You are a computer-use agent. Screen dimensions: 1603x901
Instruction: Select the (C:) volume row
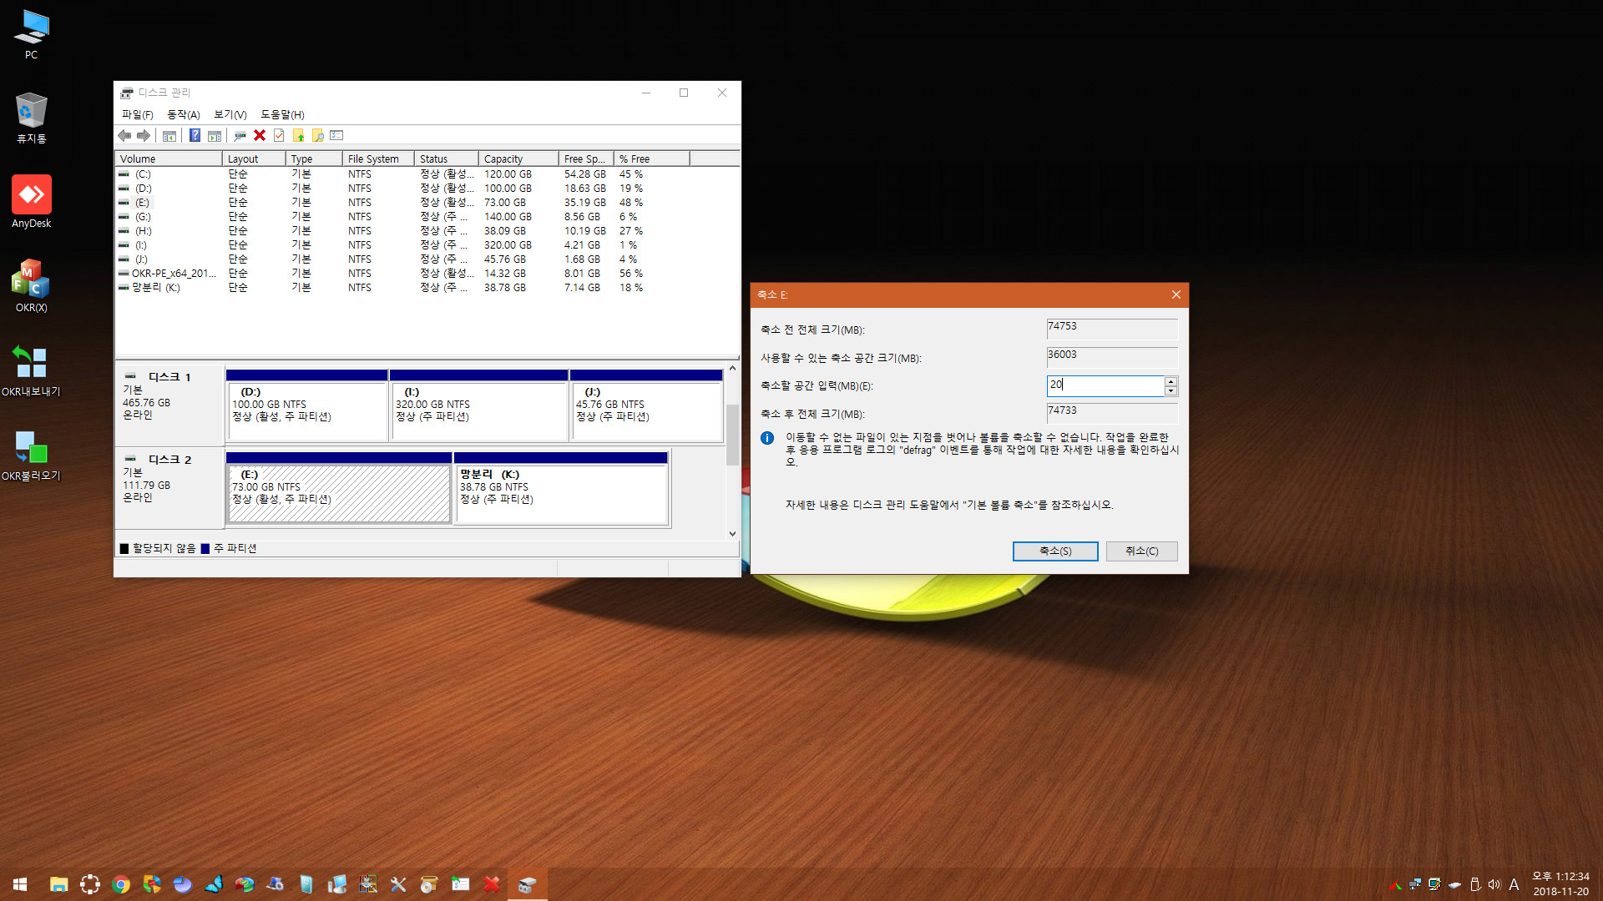pos(427,174)
